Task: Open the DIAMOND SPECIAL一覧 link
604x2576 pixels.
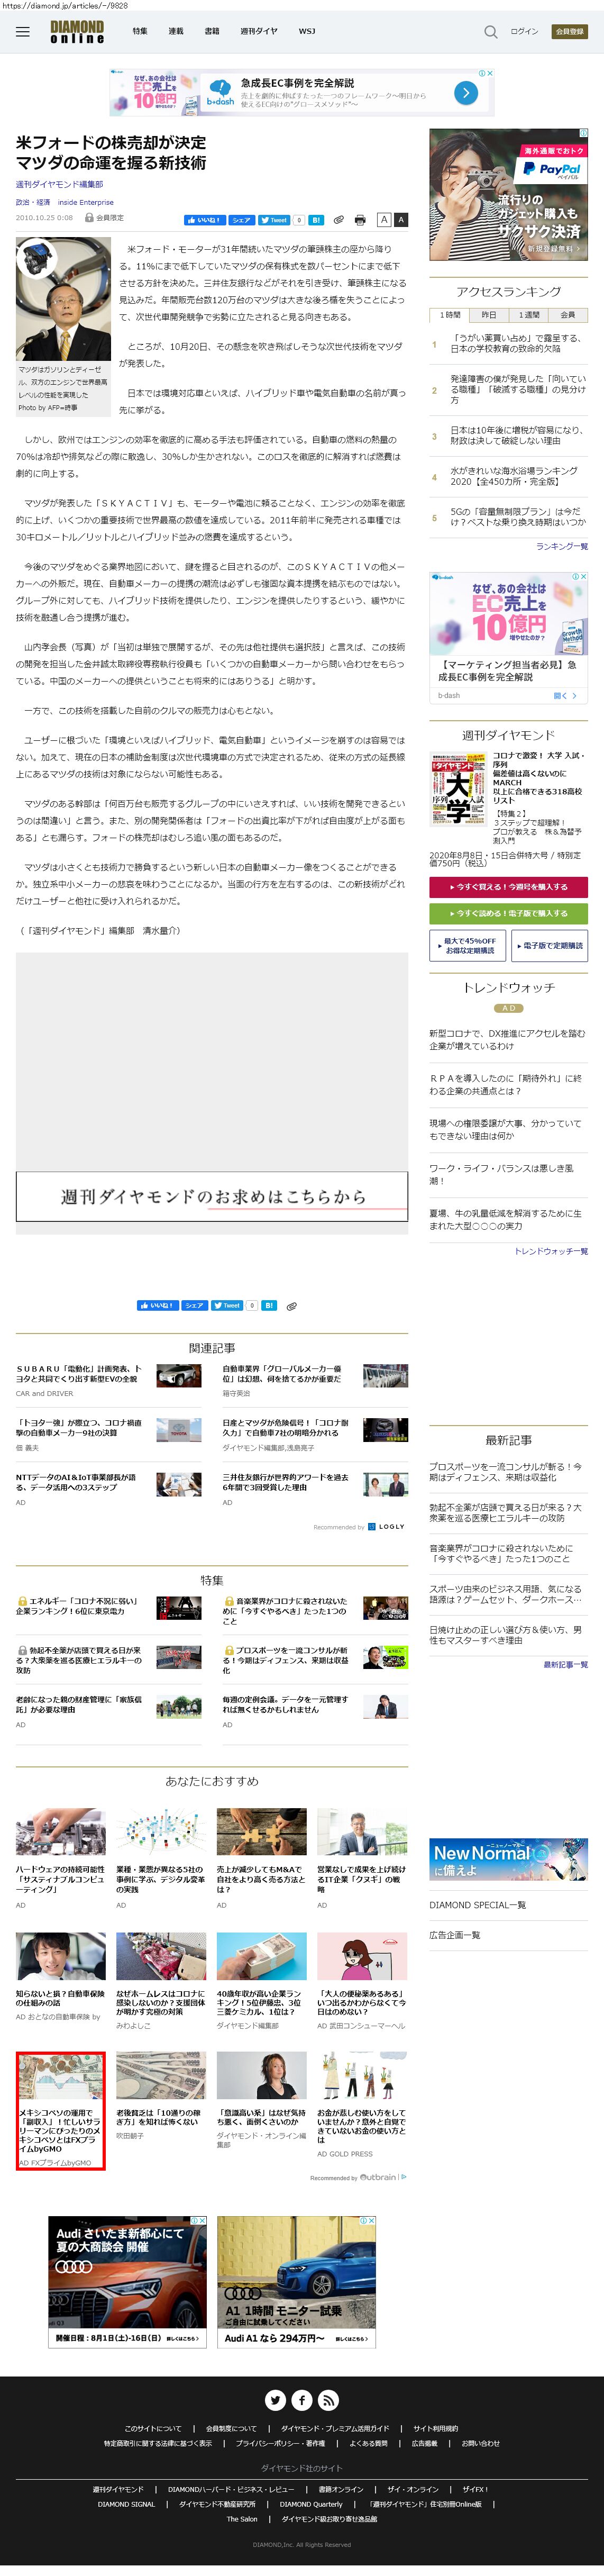Action: (477, 1905)
